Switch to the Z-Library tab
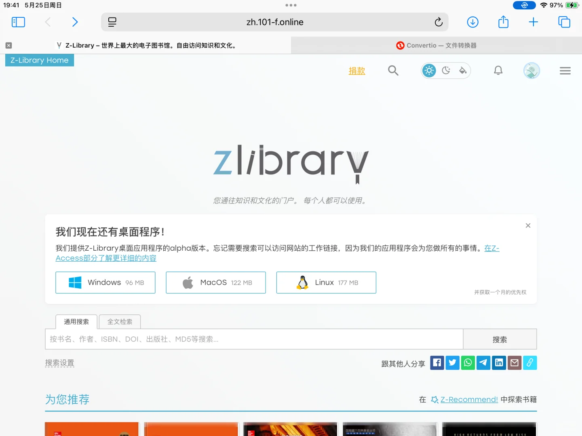Screen dimensions: 582x436 pos(145,46)
